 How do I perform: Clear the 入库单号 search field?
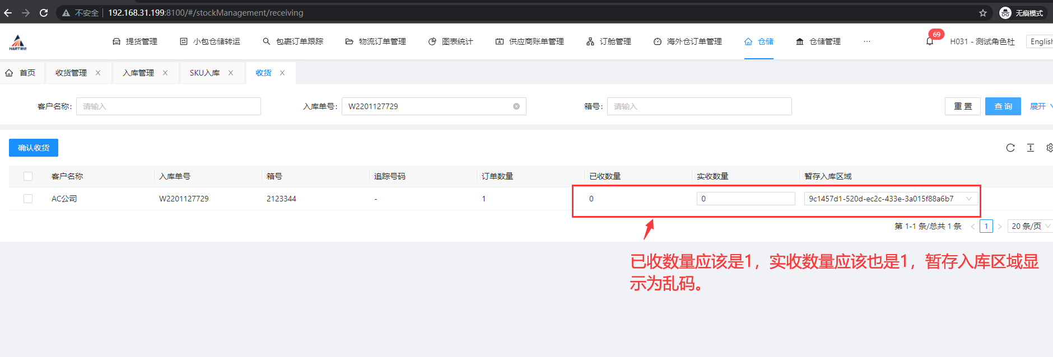[x=516, y=106]
